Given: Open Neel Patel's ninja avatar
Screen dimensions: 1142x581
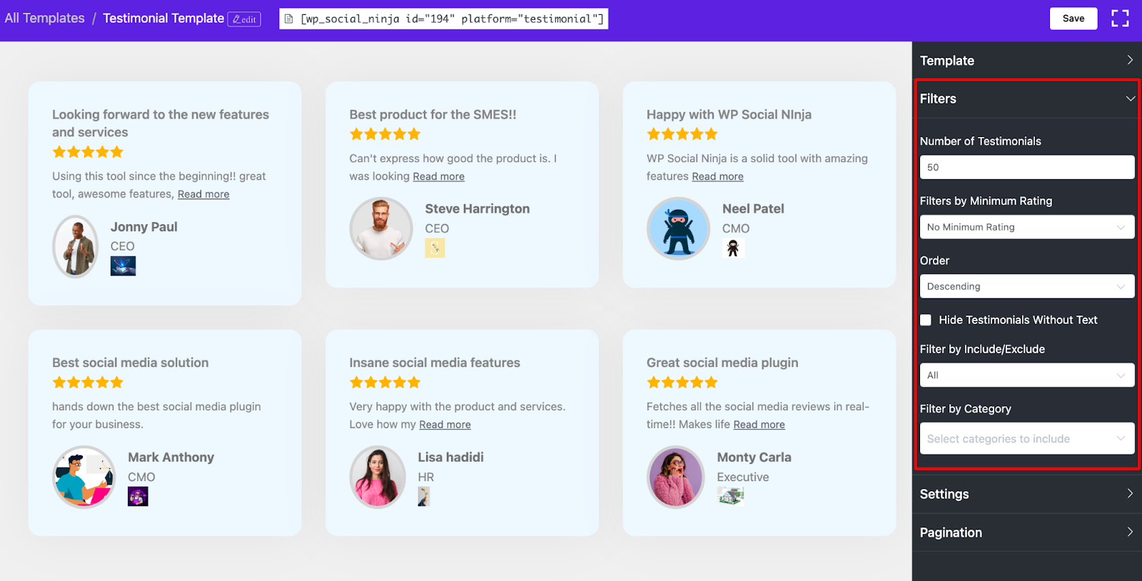Looking at the screenshot, I should 679,228.
